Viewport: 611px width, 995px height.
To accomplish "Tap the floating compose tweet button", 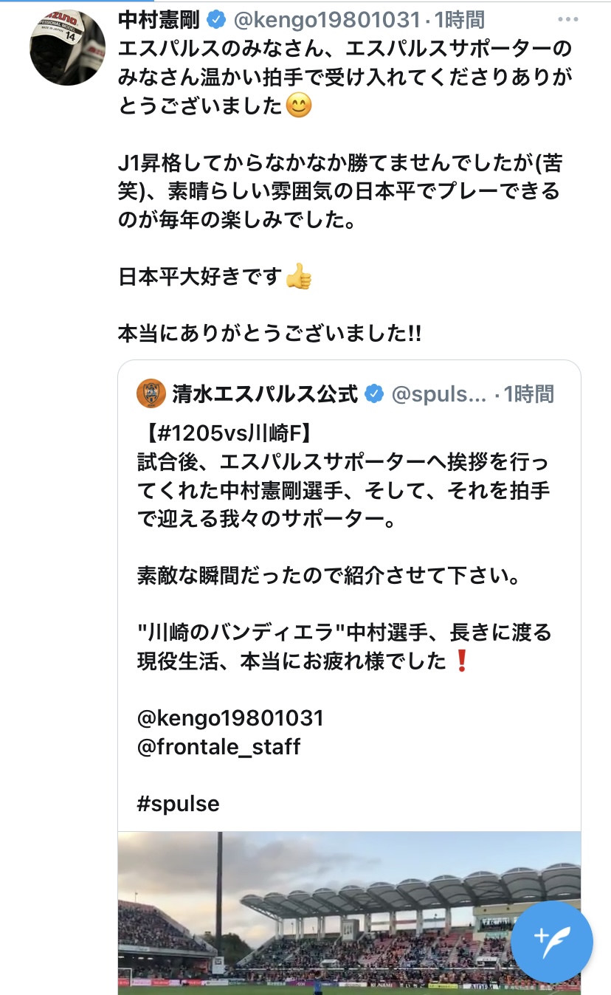I will pyautogui.click(x=551, y=940).
